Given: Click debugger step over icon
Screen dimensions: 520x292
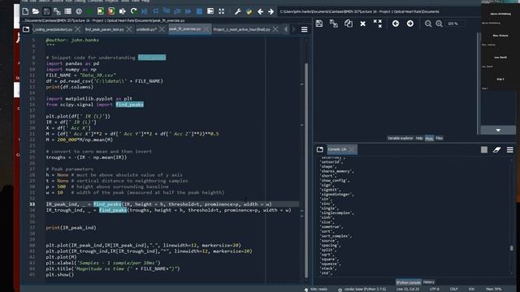Looking at the screenshot, I should click(155, 11).
